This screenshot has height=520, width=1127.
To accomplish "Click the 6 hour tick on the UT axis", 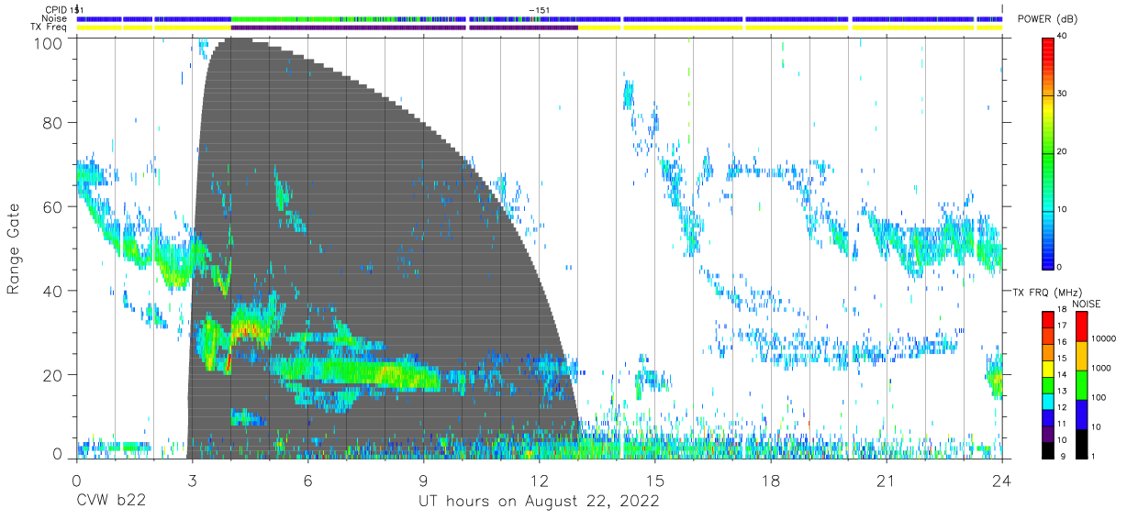I will pyautogui.click(x=307, y=481).
